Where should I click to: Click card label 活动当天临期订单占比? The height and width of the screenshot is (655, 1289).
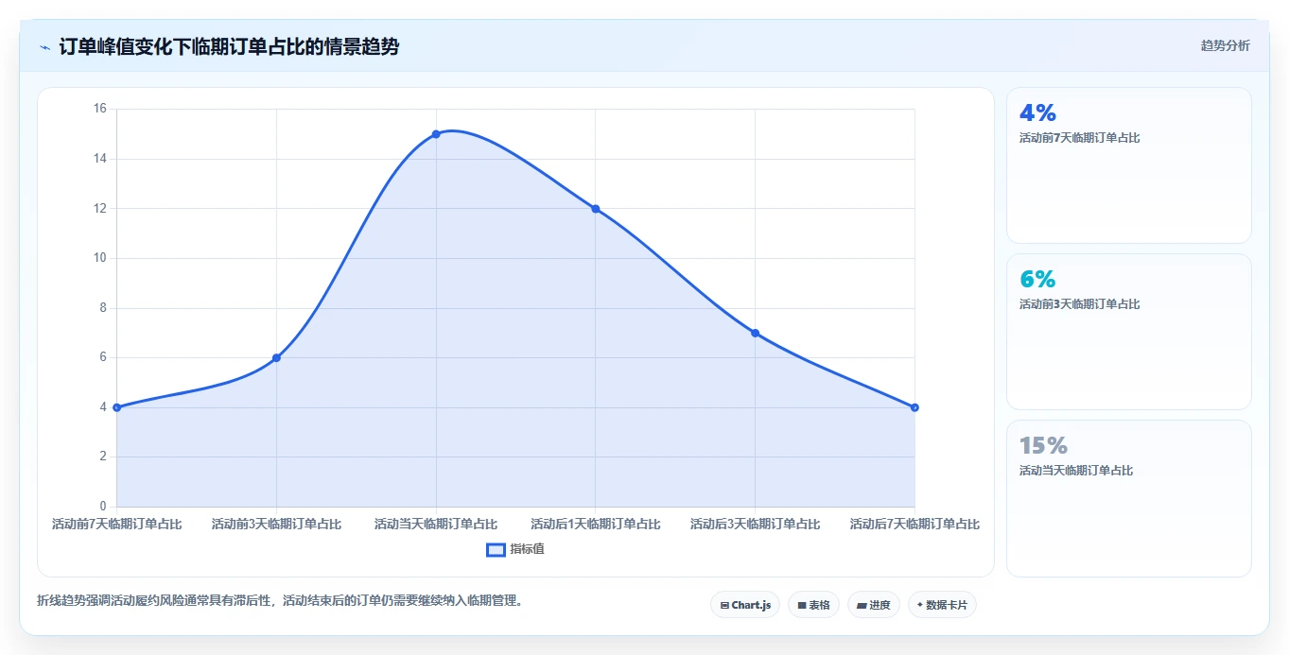coord(1076,471)
